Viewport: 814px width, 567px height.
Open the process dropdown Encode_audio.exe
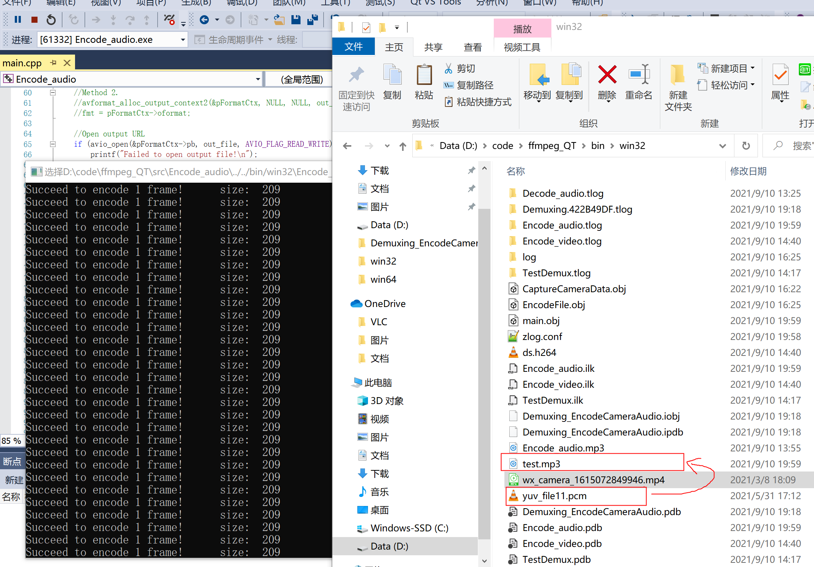[183, 40]
